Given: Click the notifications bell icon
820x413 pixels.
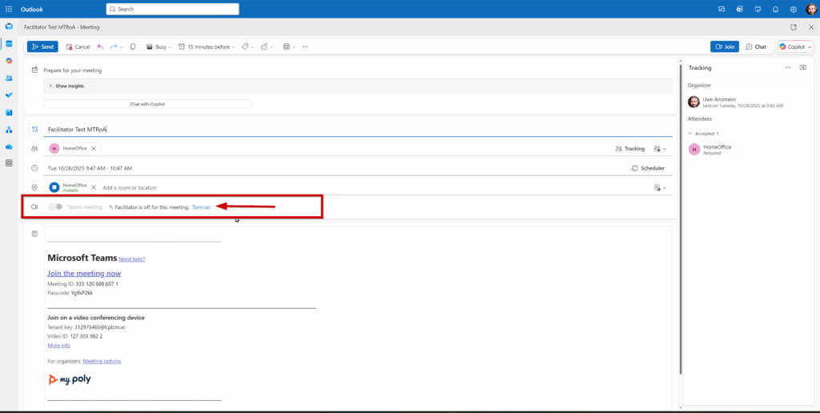Looking at the screenshot, I should coord(775,9).
